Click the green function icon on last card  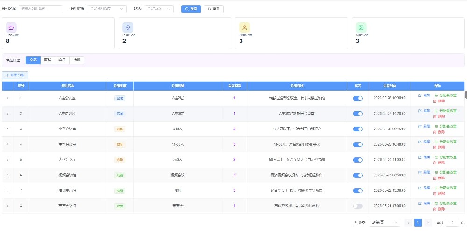[x=361, y=27]
